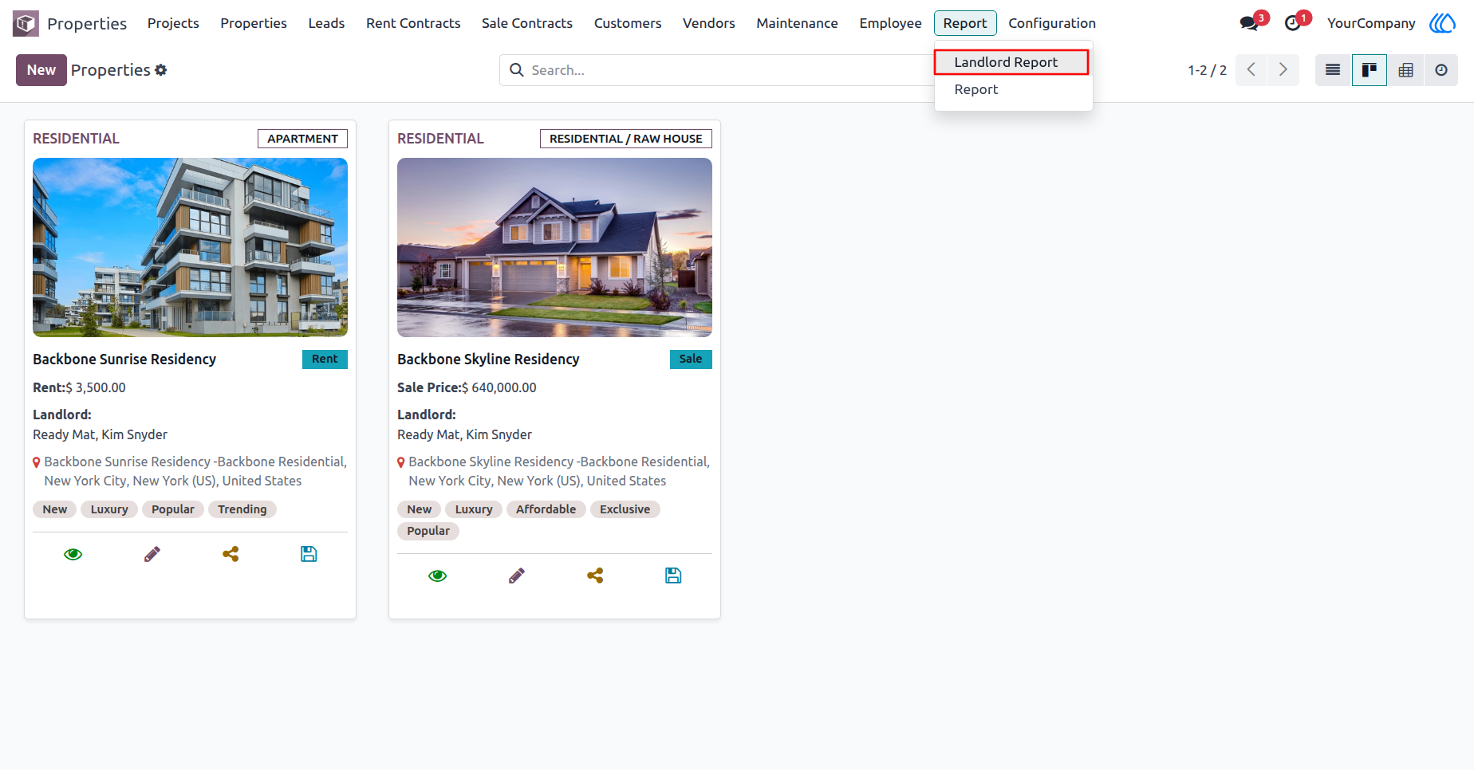The height and width of the screenshot is (770, 1474).
Task: Open the Maintenance menu
Action: pos(797,23)
